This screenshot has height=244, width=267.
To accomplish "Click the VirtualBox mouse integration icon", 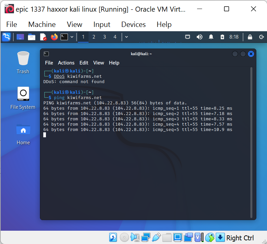I will pos(210,237).
